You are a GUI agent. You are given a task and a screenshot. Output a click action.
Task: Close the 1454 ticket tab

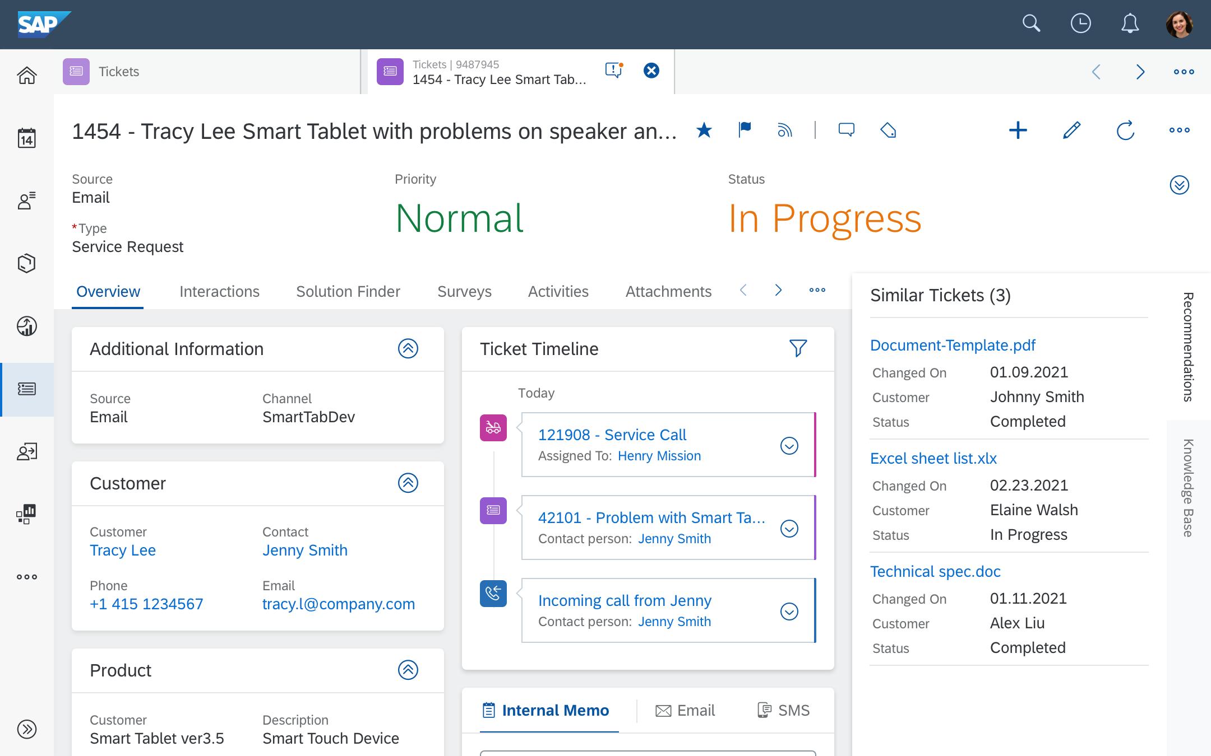(651, 71)
